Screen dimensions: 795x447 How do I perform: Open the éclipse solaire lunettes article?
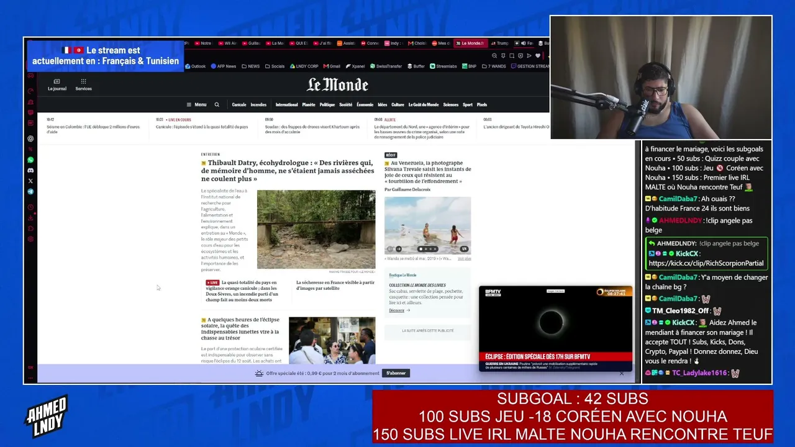tap(240, 329)
